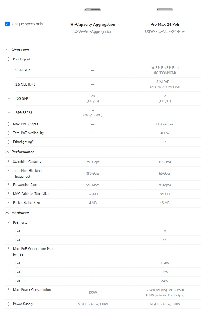Click drag handle next to Packet Buffer Size

(8, 203)
